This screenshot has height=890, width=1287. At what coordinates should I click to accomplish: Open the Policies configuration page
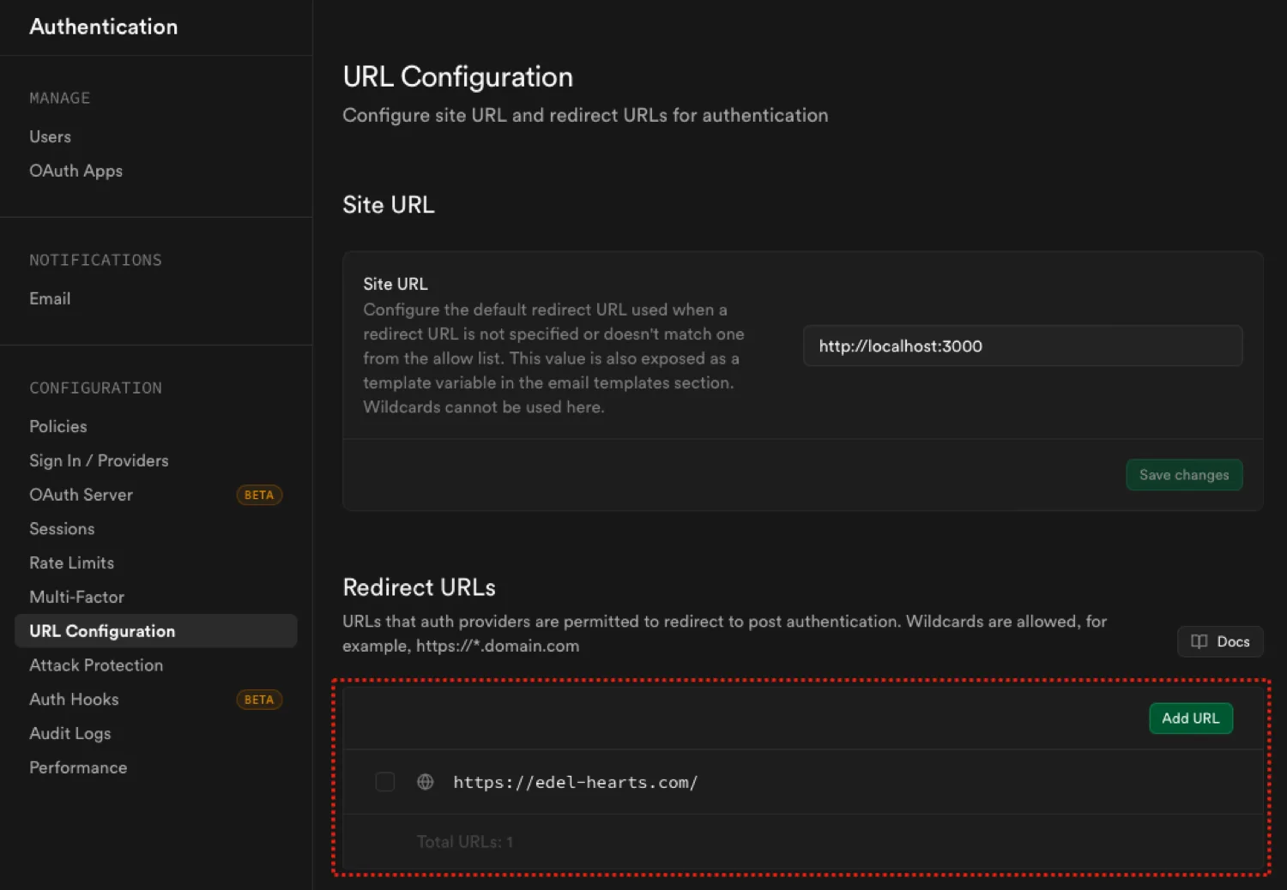57,426
